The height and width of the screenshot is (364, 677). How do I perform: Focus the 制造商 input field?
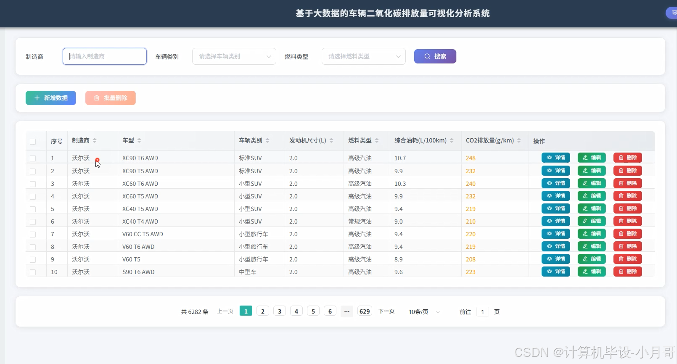tap(105, 56)
